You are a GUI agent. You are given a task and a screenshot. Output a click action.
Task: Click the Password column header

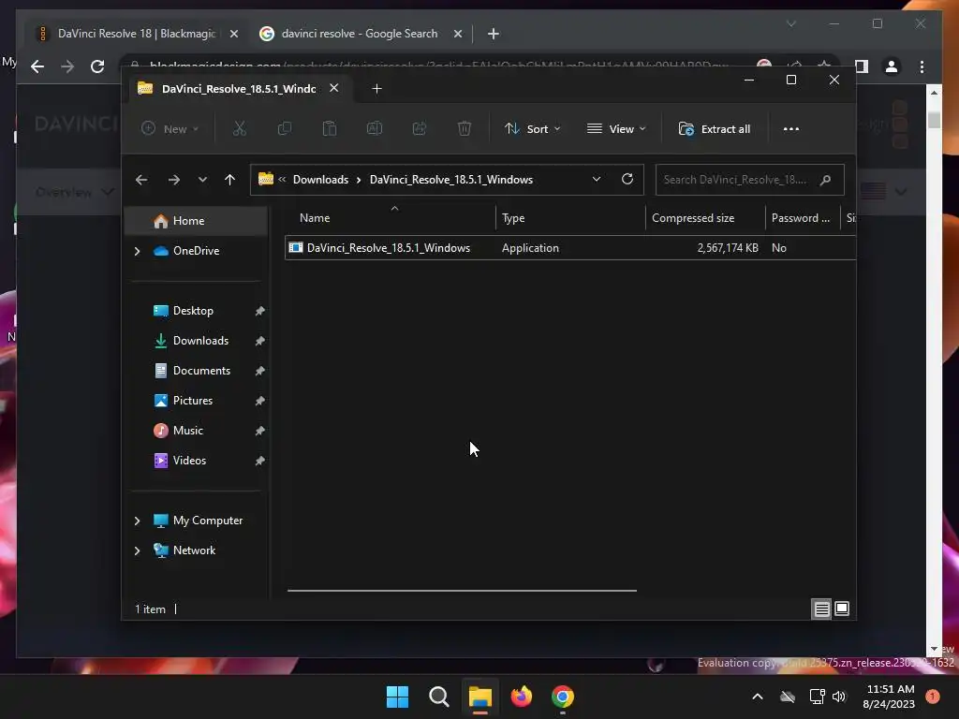point(803,217)
